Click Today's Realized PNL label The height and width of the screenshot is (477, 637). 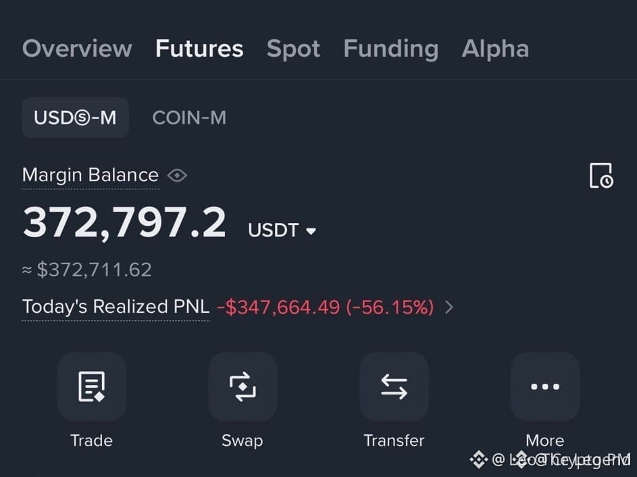(x=116, y=307)
